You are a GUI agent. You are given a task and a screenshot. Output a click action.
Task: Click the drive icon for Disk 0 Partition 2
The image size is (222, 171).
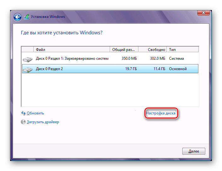tap(28, 69)
